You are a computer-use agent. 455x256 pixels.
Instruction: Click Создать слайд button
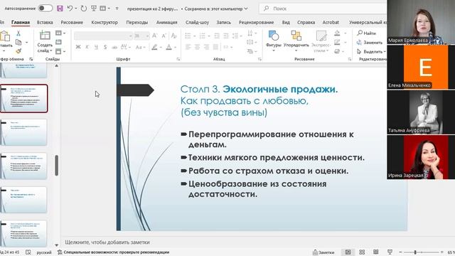(x=45, y=41)
